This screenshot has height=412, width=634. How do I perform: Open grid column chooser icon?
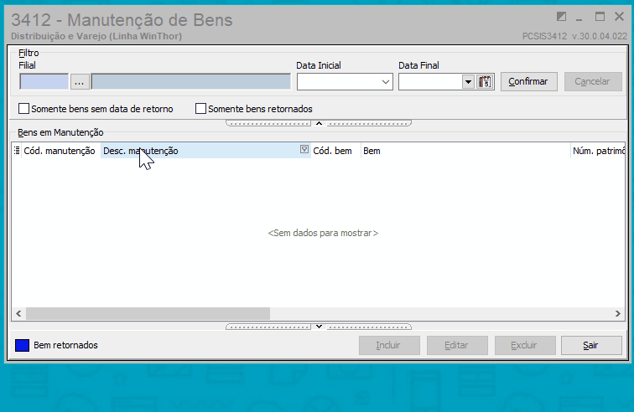click(x=17, y=151)
